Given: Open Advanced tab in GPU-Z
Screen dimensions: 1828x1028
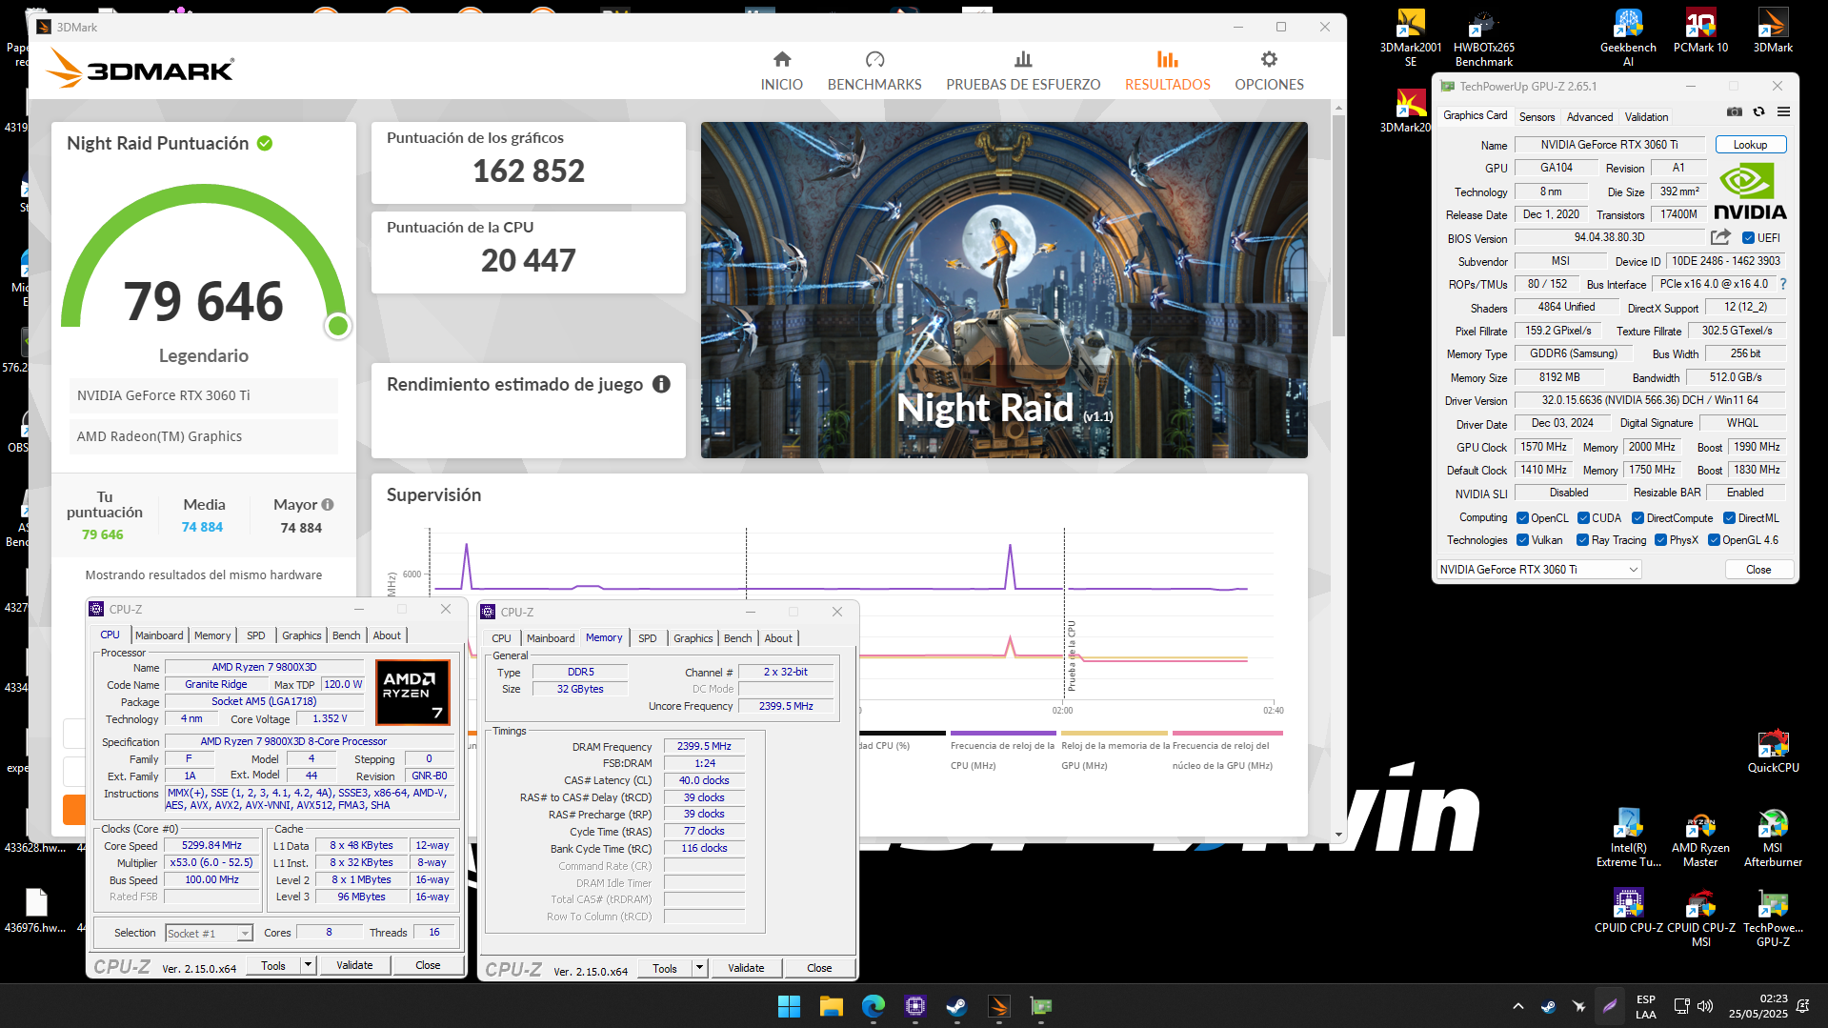Looking at the screenshot, I should [x=1590, y=116].
